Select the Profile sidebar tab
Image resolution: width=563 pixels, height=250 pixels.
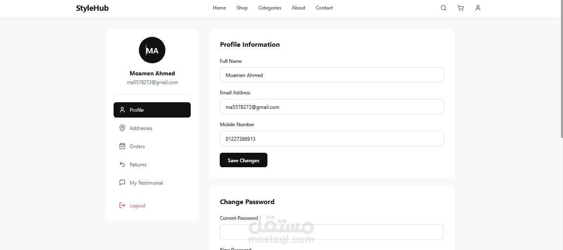(152, 110)
